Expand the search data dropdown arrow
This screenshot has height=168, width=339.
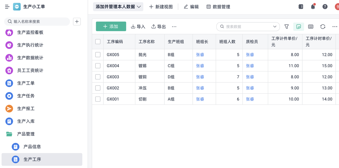(x=275, y=27)
